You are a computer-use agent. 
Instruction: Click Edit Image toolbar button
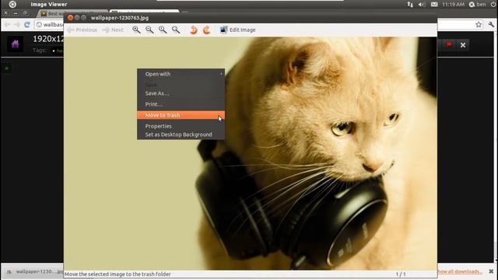click(x=238, y=30)
